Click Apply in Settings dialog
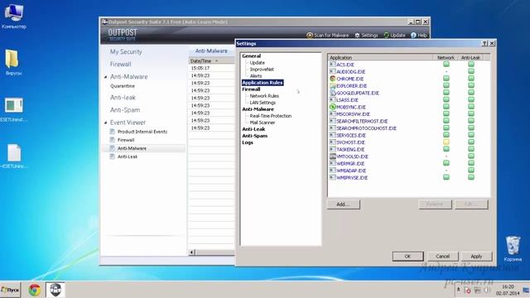The width and height of the screenshot is (530, 298). click(476, 257)
